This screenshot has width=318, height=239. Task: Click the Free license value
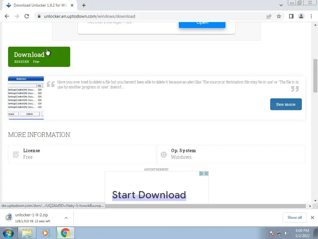click(x=28, y=157)
